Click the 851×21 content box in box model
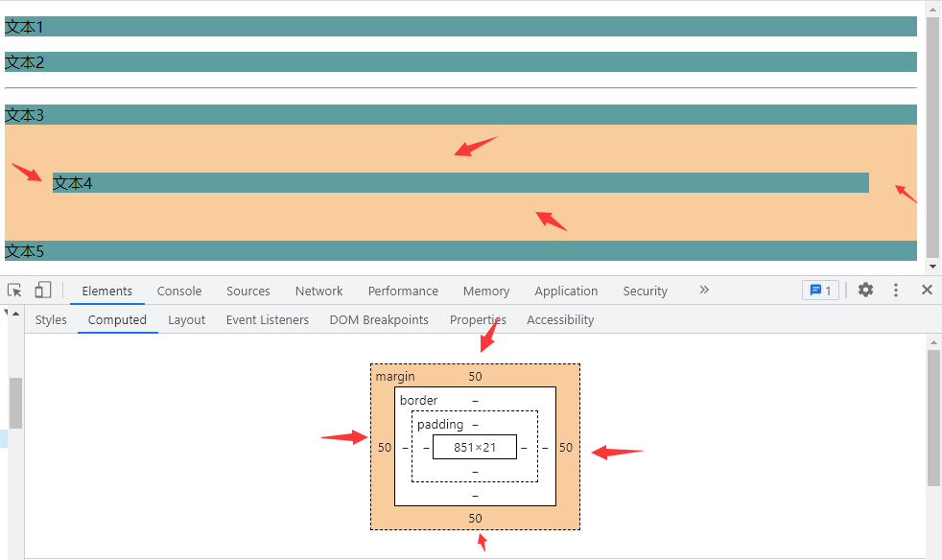 point(475,448)
